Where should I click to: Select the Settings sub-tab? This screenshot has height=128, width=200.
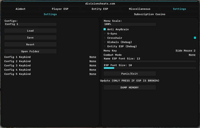click(50, 14)
